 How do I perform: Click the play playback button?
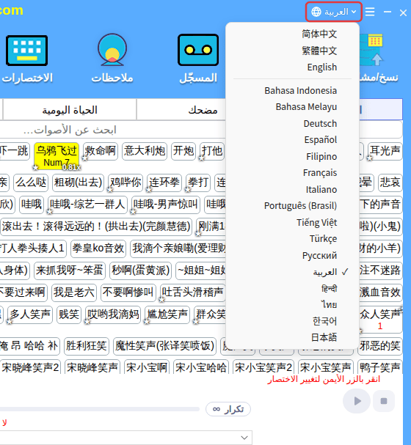357,401
